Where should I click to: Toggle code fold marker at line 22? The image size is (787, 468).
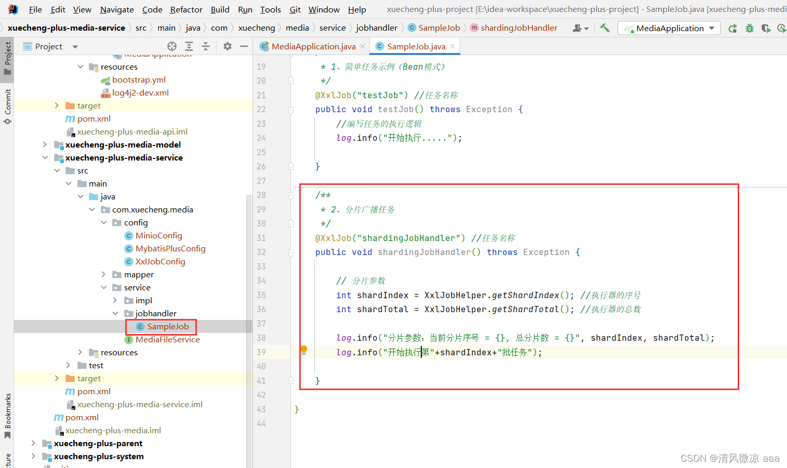tap(291, 110)
